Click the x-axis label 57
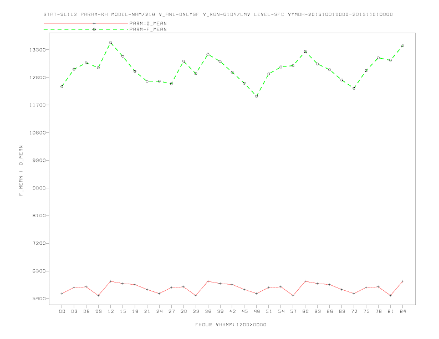 [293, 311]
